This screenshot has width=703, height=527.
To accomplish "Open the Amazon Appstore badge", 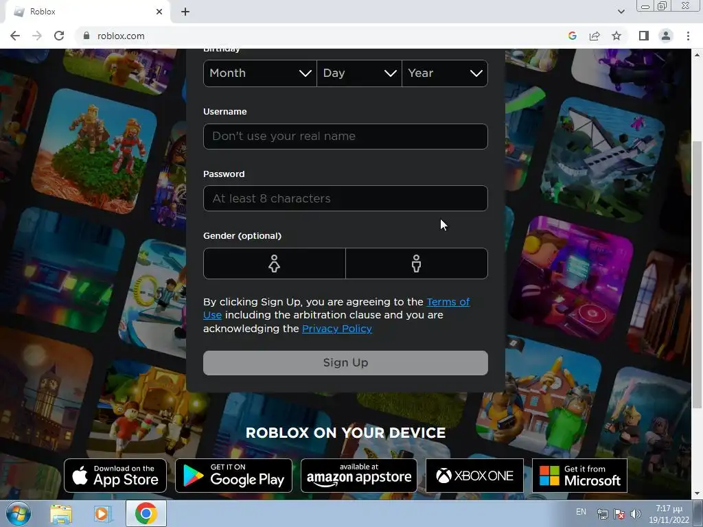I will coord(358,476).
